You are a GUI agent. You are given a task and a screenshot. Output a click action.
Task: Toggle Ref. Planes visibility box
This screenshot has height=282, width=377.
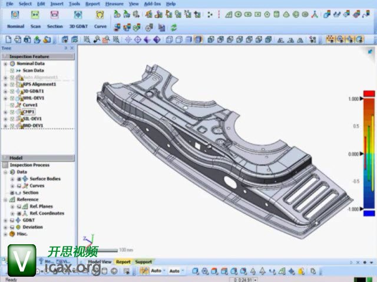tap(19, 206)
